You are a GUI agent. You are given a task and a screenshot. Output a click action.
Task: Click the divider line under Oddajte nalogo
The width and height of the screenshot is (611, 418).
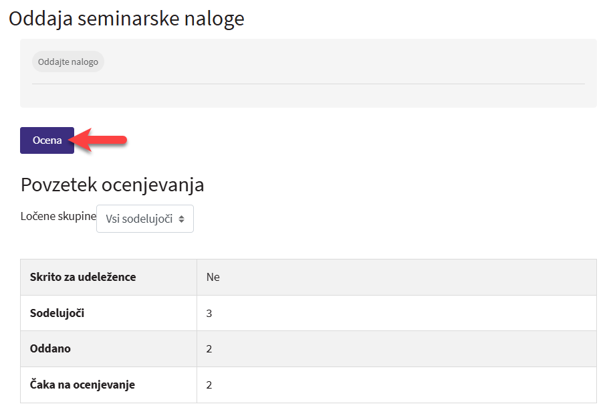tap(308, 84)
